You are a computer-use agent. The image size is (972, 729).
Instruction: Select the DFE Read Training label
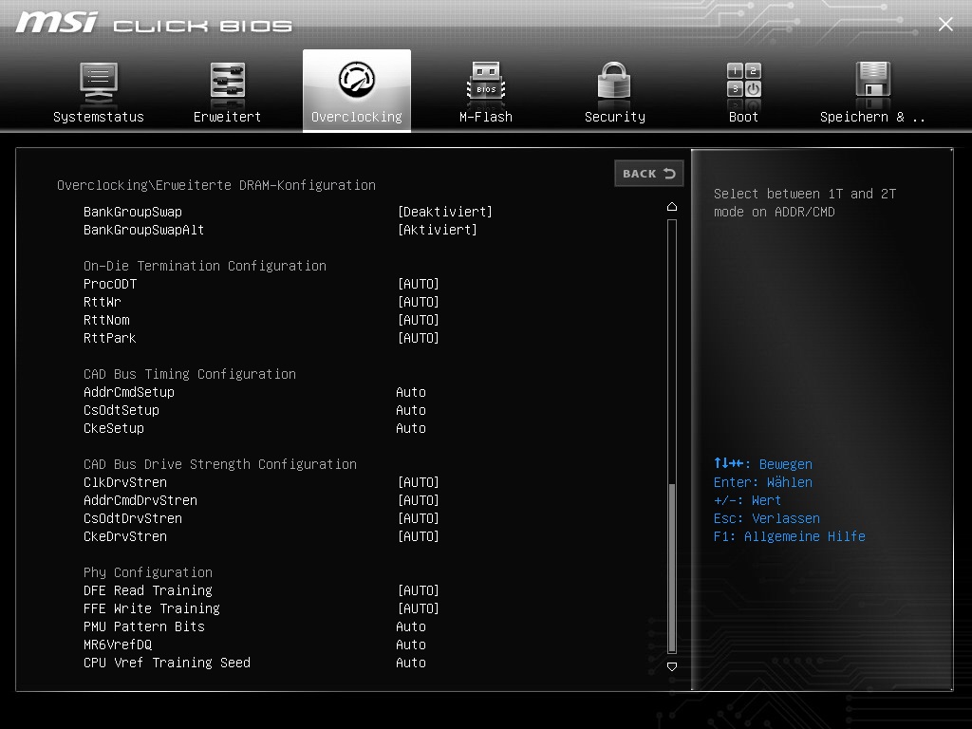coord(148,590)
